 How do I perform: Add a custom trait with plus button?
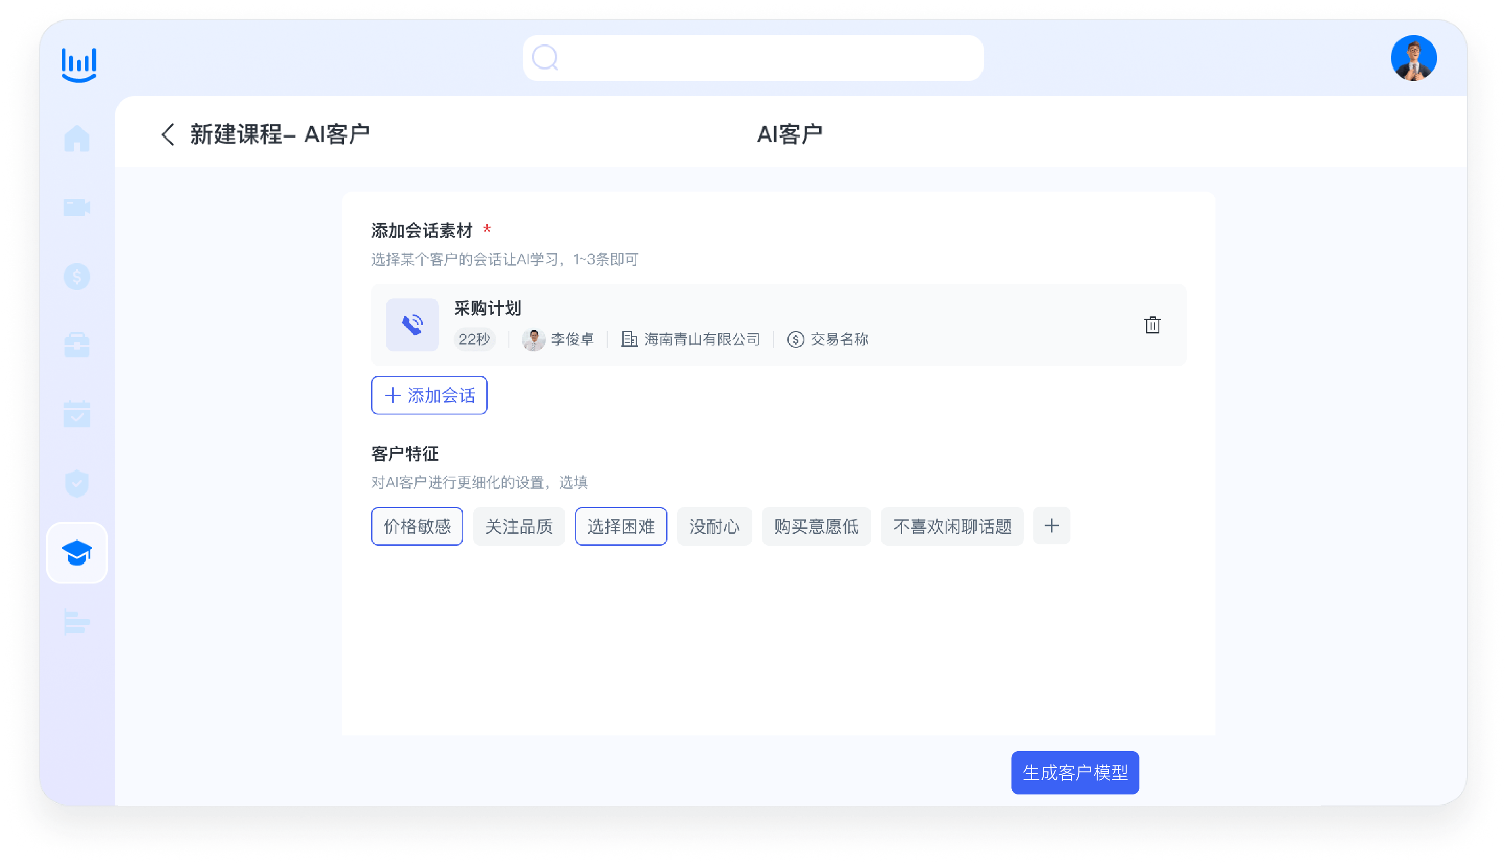(1051, 526)
